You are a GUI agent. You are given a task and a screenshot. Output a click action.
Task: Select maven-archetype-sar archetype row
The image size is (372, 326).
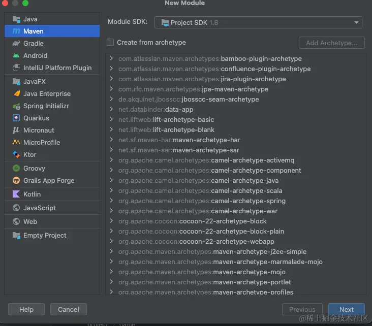236,150
